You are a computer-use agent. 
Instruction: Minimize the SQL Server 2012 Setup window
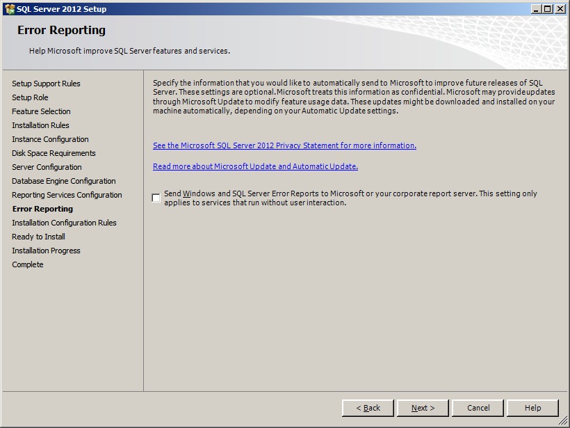point(536,9)
